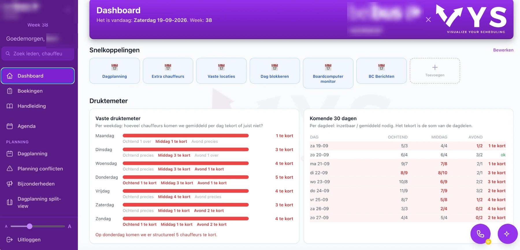Open Dashboard from the sidebar
The width and height of the screenshot is (520, 250).
pos(38,76)
